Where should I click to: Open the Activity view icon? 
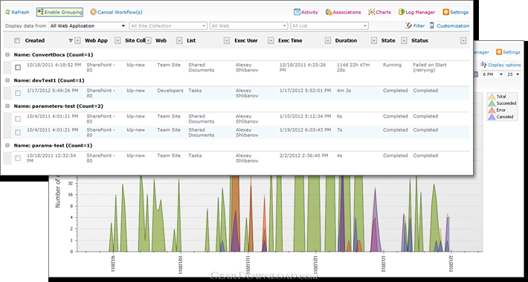297,12
